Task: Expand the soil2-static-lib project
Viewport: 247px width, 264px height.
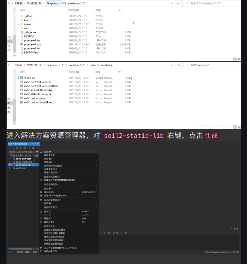Action: (x=10, y=165)
